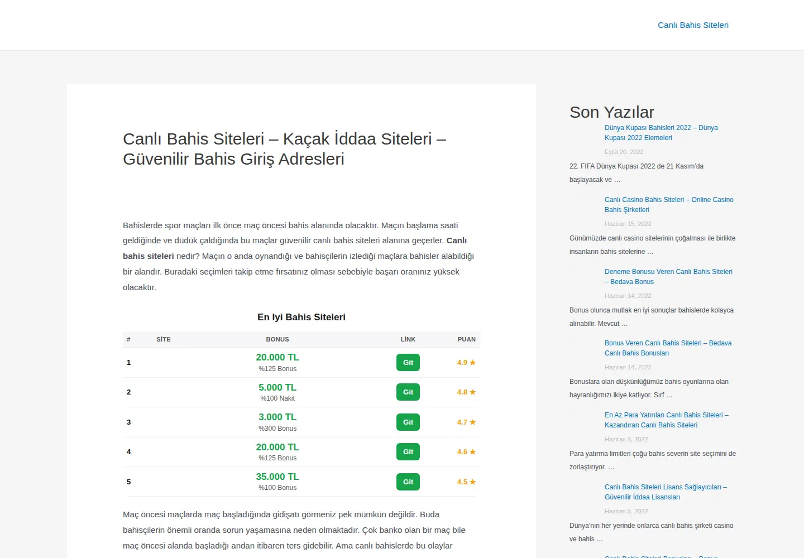Click the Git button in row 4
This screenshot has height=558, width=804.
tap(408, 452)
